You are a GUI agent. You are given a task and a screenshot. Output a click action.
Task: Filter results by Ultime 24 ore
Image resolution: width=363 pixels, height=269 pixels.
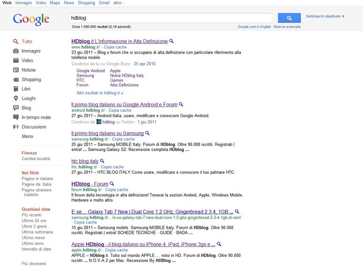click(x=34, y=220)
